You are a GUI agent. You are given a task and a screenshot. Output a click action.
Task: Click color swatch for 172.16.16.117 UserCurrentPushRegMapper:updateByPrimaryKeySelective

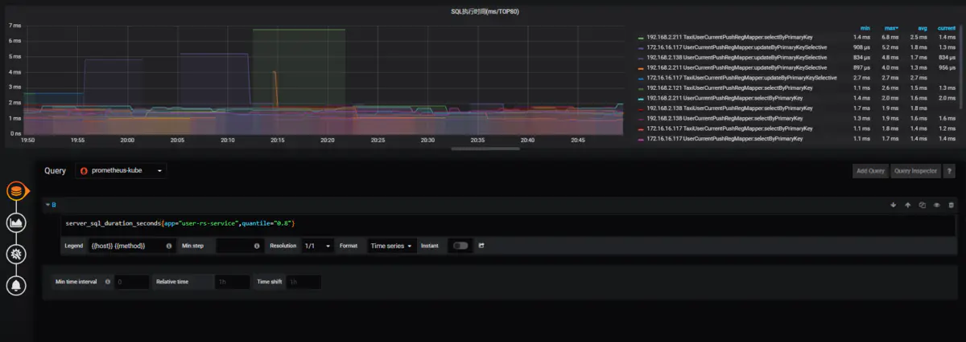(641, 48)
